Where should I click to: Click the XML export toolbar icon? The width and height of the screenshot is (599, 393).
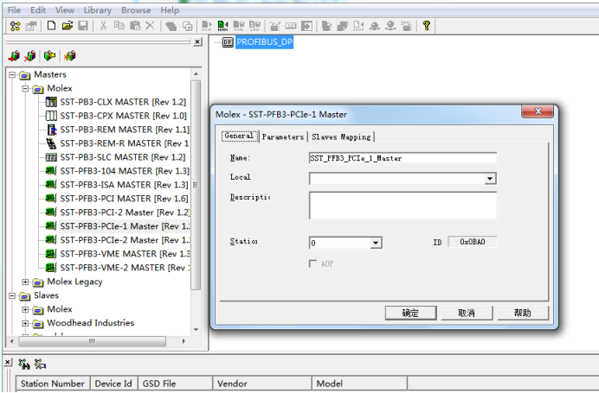click(239, 26)
